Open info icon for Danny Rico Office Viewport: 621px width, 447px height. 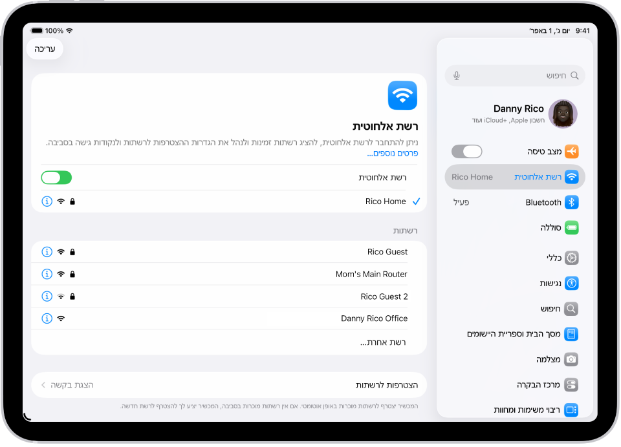47,318
